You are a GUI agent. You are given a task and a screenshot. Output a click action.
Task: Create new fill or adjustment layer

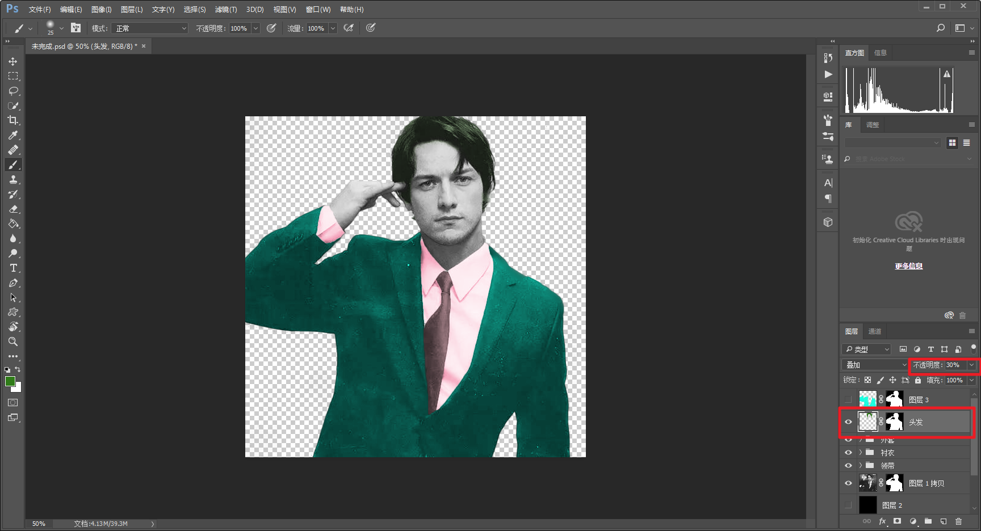point(913,521)
